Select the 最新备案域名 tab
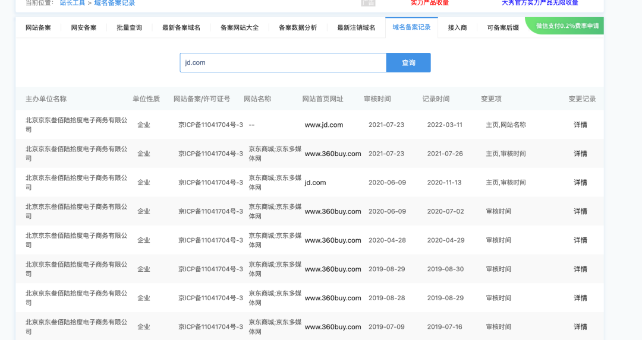Screen dimensions: 642x340 coord(181,28)
